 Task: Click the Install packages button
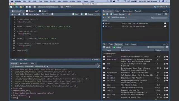point(107,47)
